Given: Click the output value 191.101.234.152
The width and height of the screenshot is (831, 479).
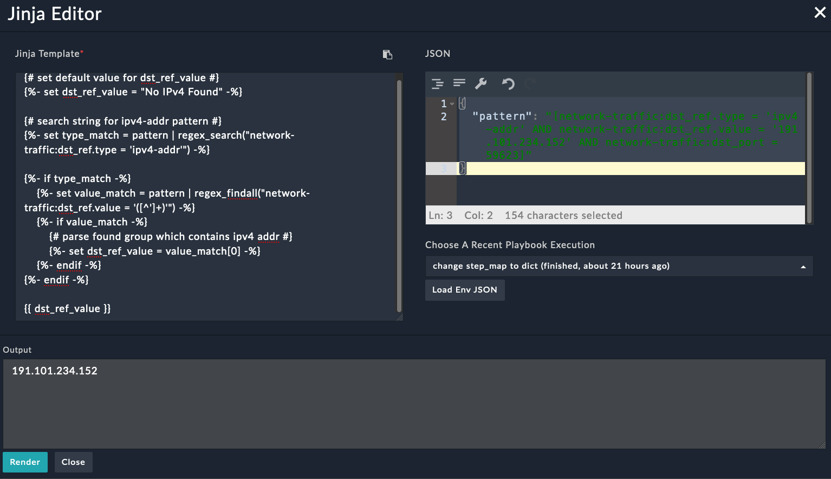Looking at the screenshot, I should (x=55, y=371).
